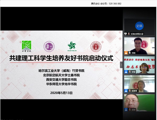The height and width of the screenshot is (120, 157).
Task: Click the line 西安交通大学励志书院
Action: (x=61, y=80)
